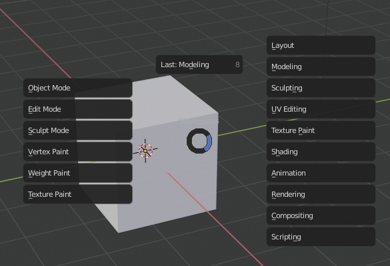Select Object Mode
The height and width of the screenshot is (266, 390).
tap(77, 88)
